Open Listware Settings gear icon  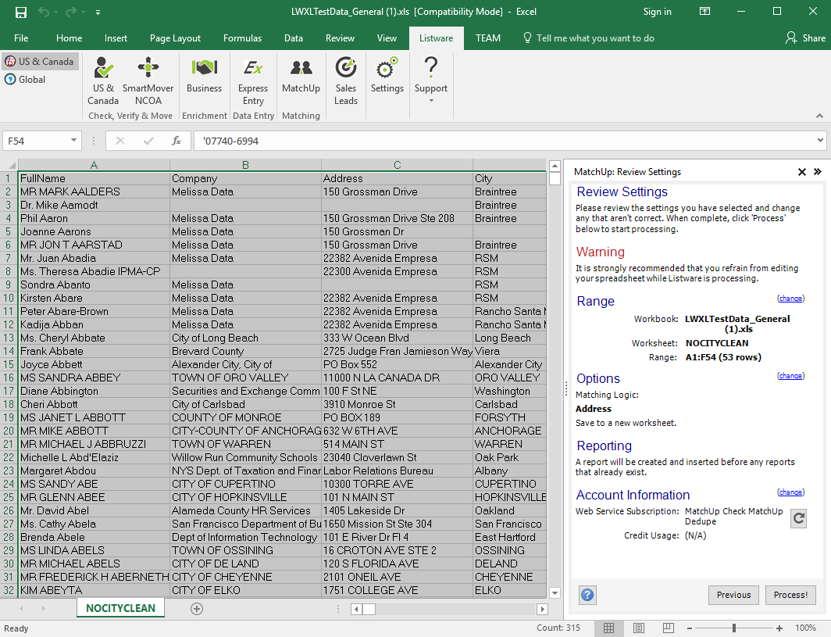tap(387, 77)
